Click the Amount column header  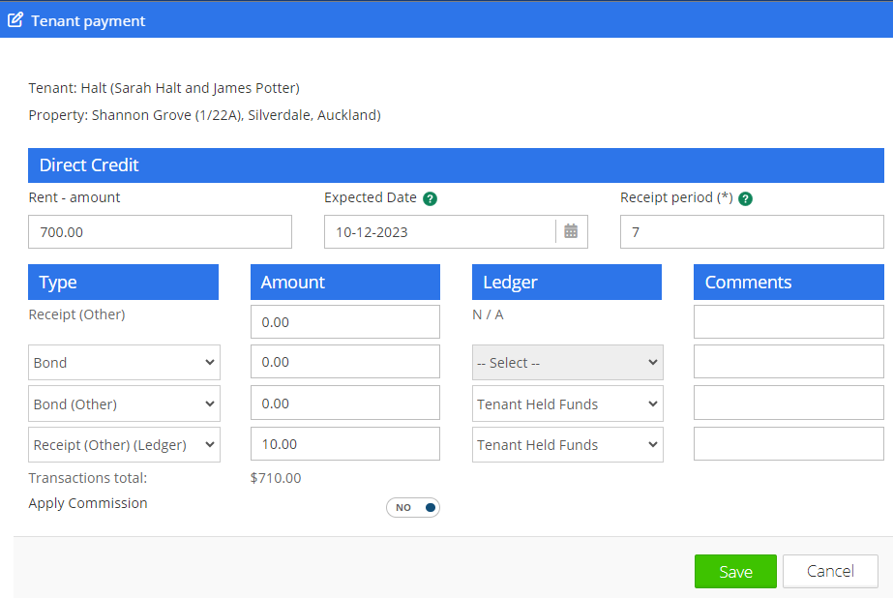click(345, 282)
